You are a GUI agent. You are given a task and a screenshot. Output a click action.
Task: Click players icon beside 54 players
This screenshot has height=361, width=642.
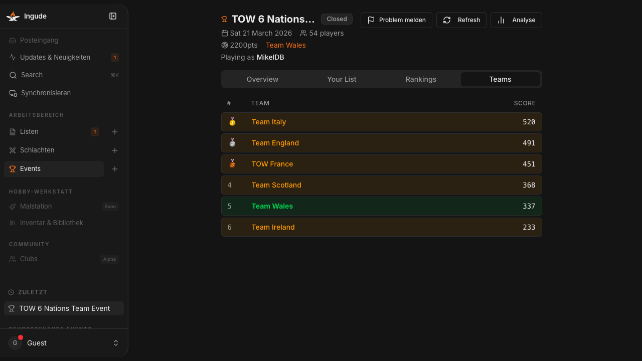pyautogui.click(x=303, y=33)
